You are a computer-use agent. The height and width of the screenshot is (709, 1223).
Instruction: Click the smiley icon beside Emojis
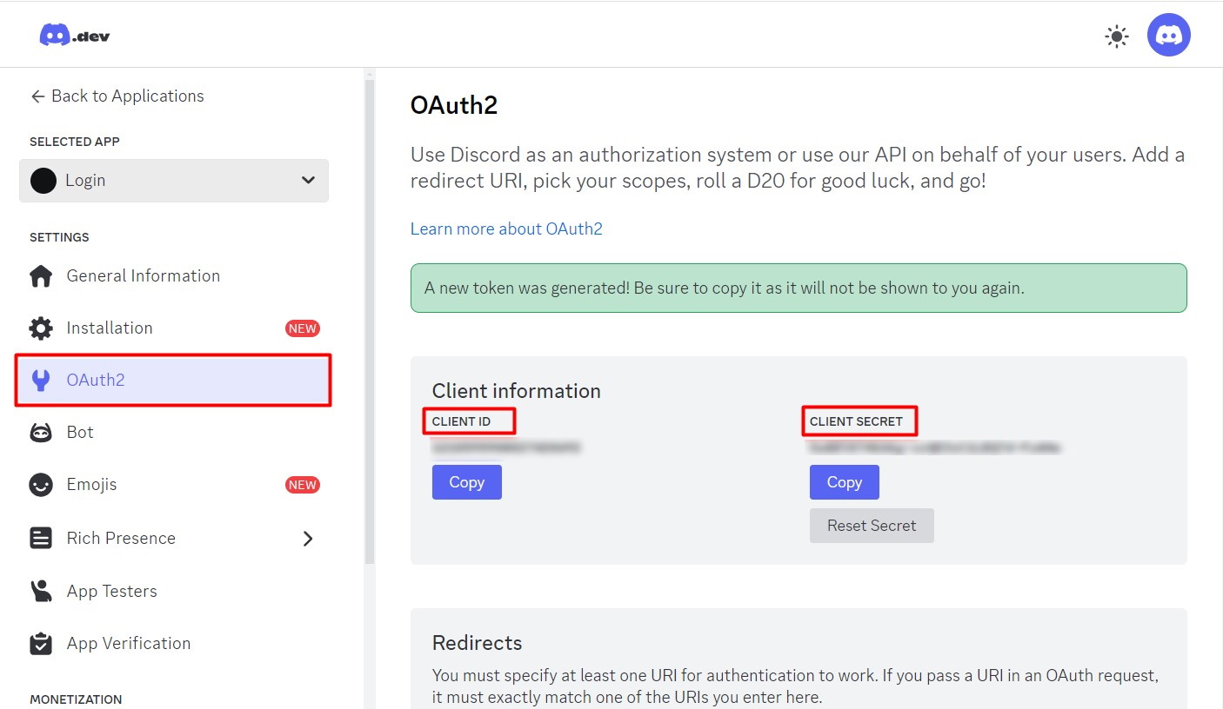coord(41,485)
